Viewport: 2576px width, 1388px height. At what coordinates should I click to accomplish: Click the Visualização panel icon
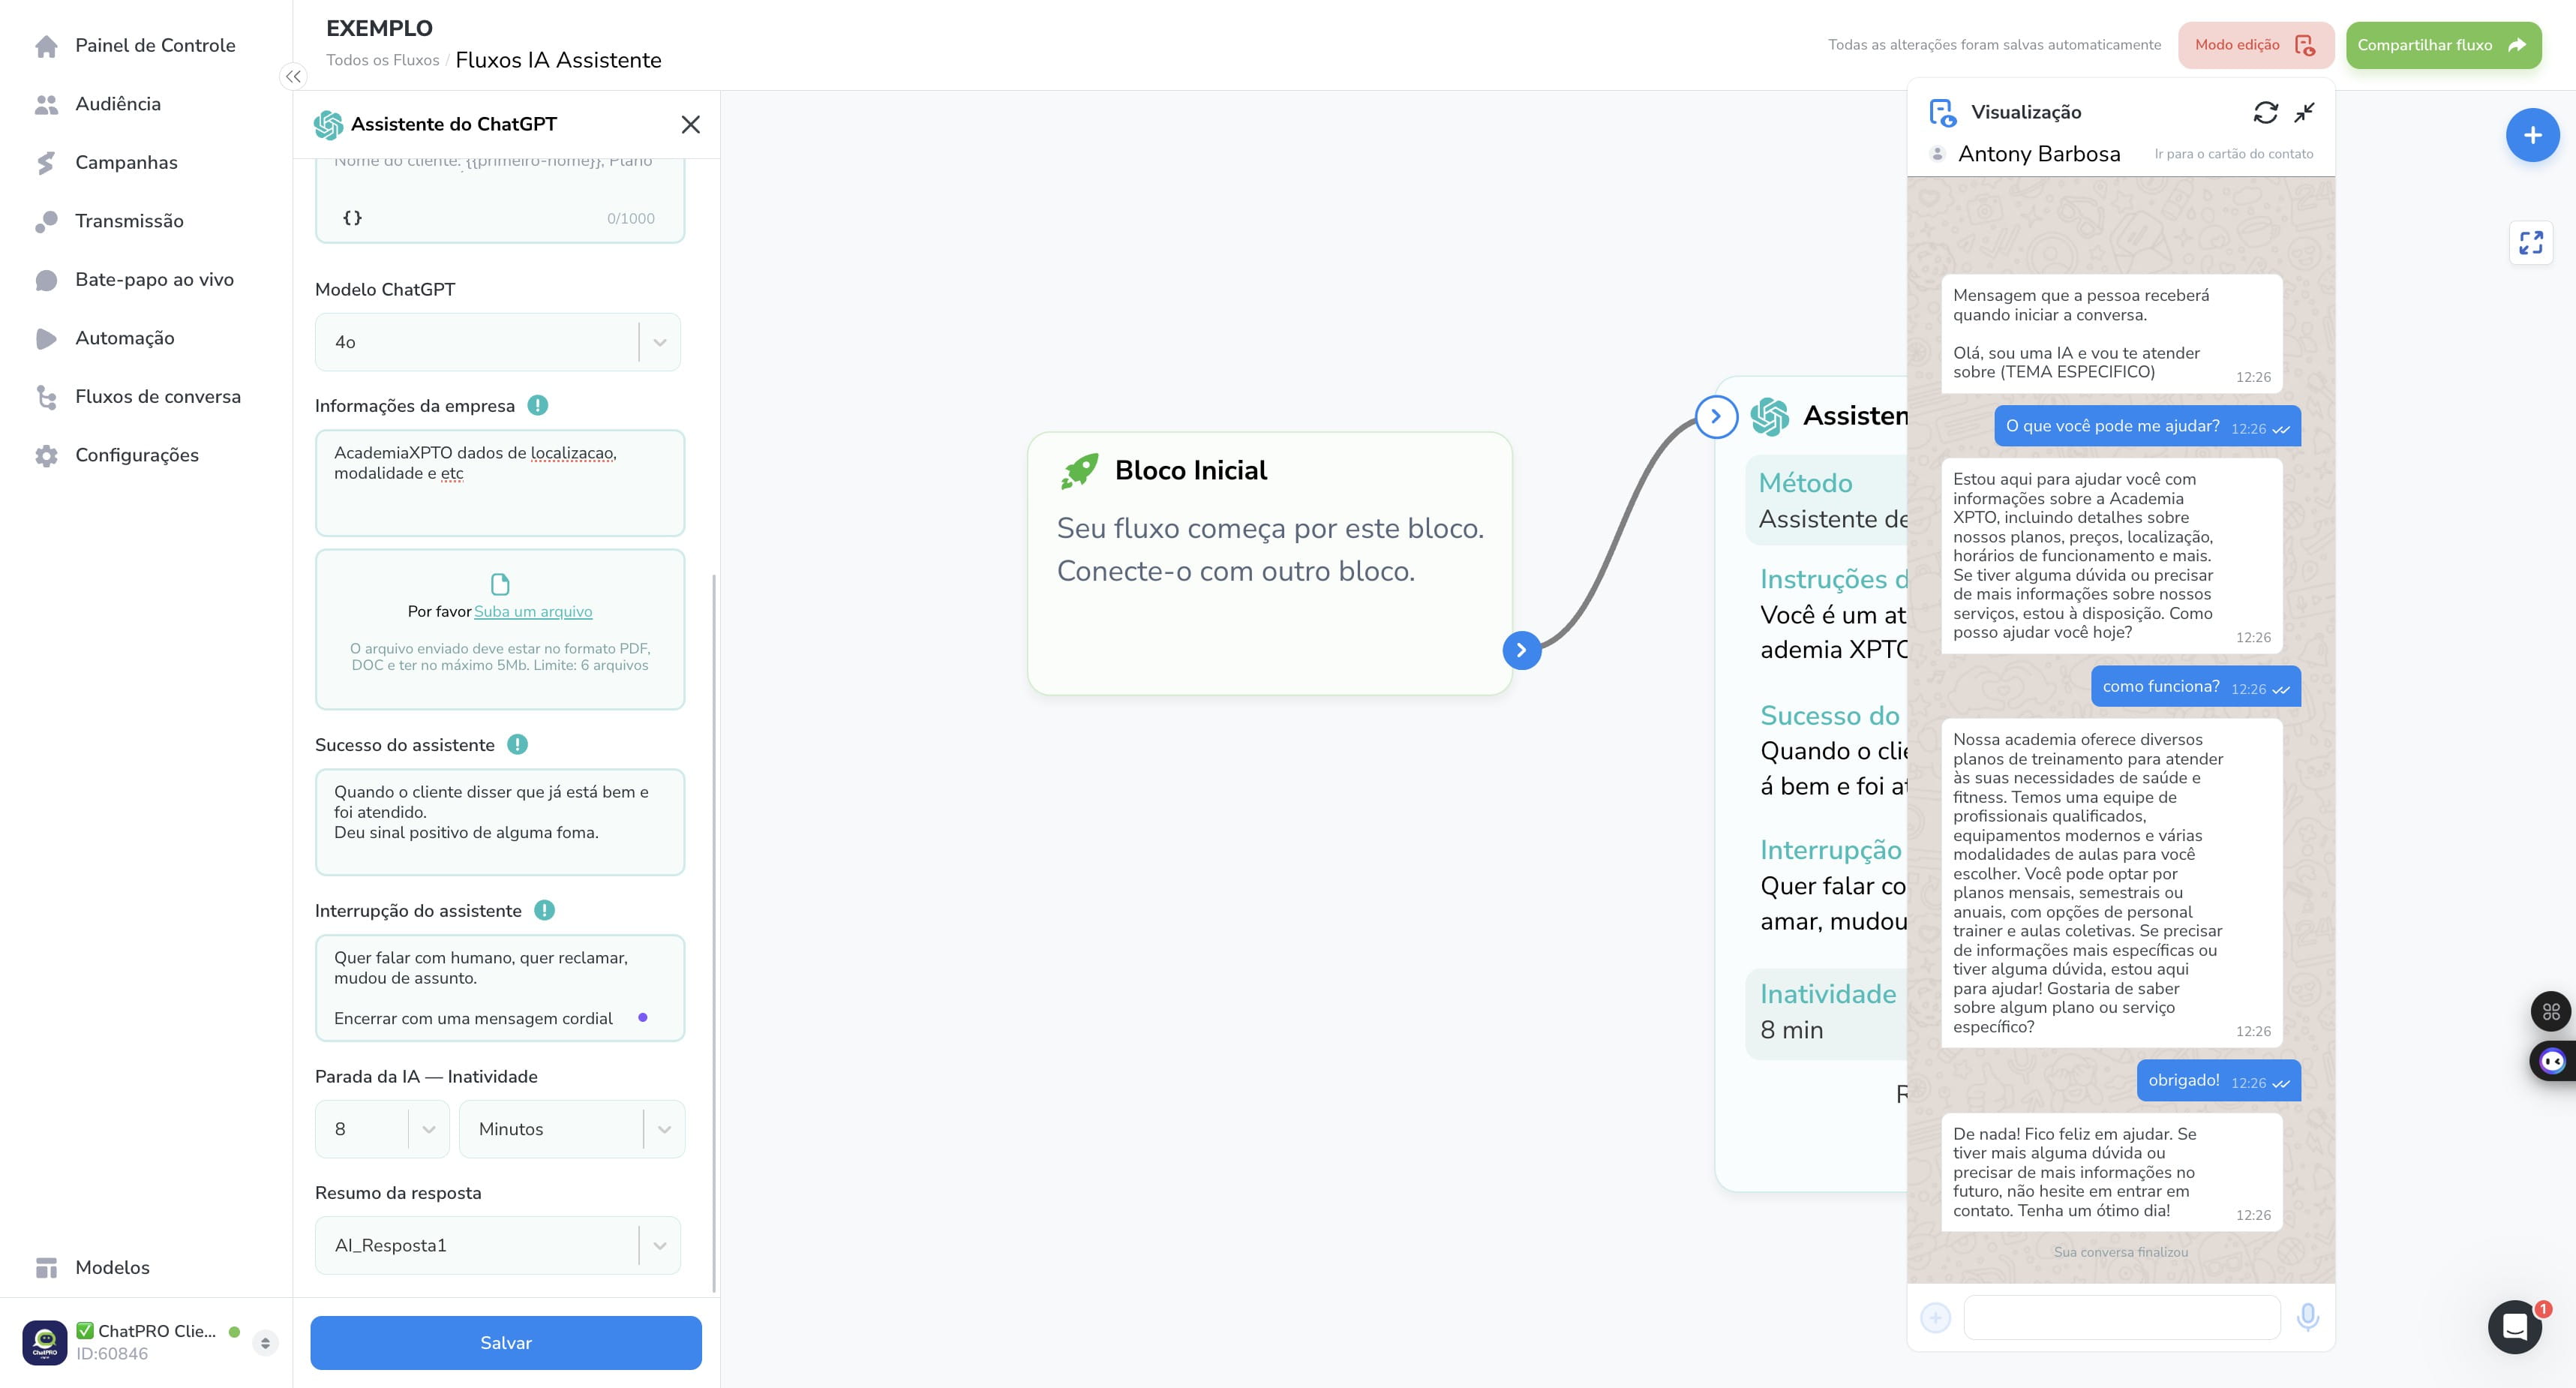click(1942, 113)
